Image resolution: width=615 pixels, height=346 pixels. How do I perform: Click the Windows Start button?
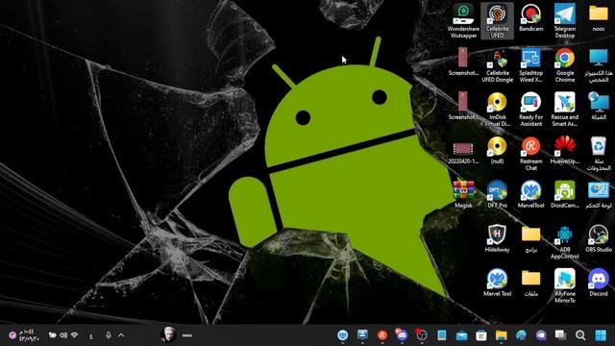[600, 335]
